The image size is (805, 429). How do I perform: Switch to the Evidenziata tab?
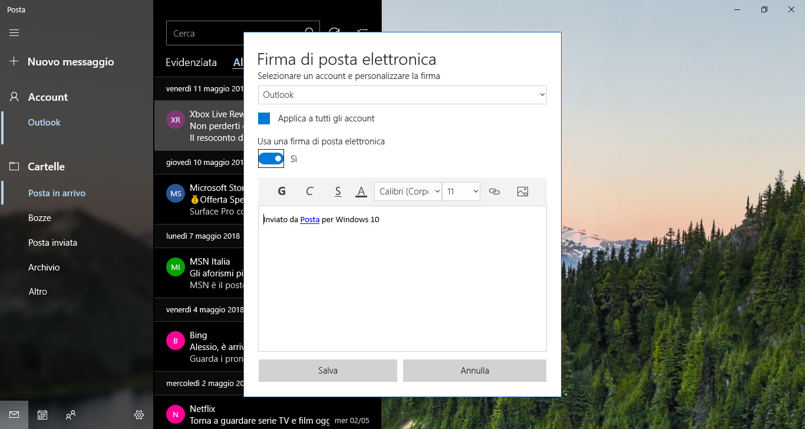click(191, 62)
